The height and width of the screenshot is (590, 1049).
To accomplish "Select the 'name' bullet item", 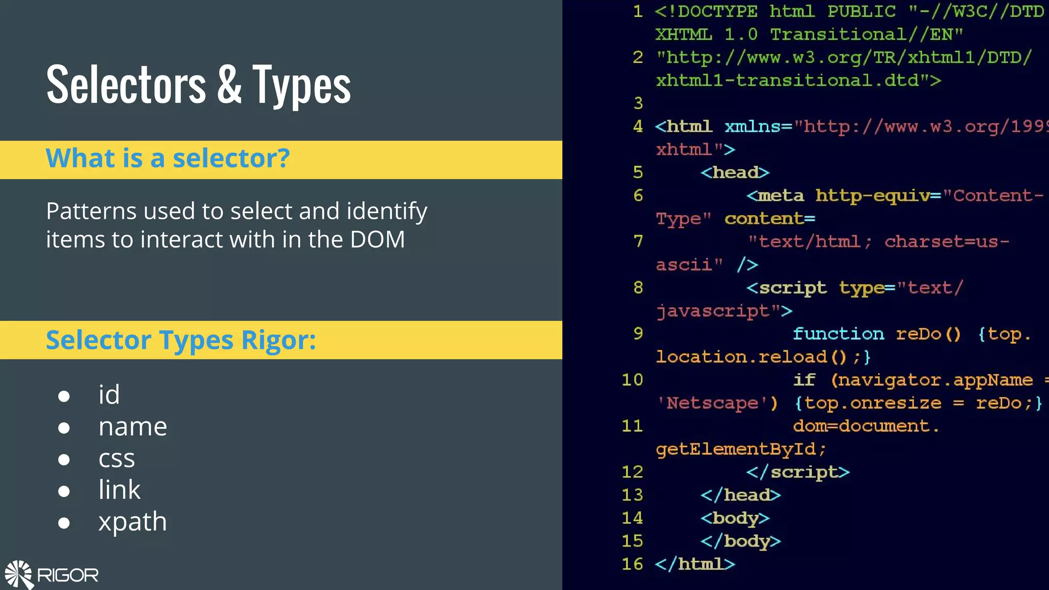I will point(133,427).
